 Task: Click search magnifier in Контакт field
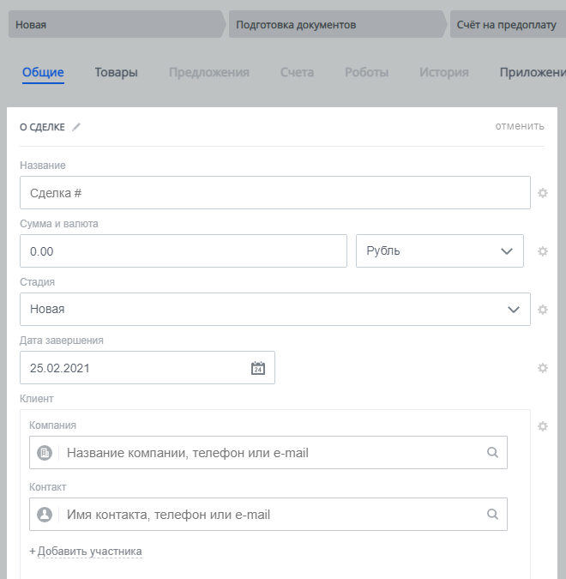pyautogui.click(x=492, y=515)
